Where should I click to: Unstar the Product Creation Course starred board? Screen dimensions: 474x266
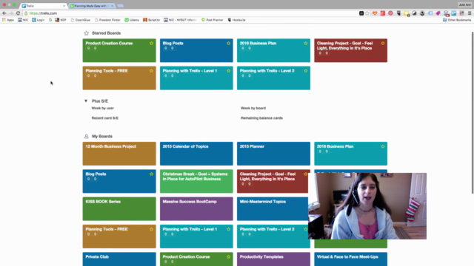[x=151, y=43]
